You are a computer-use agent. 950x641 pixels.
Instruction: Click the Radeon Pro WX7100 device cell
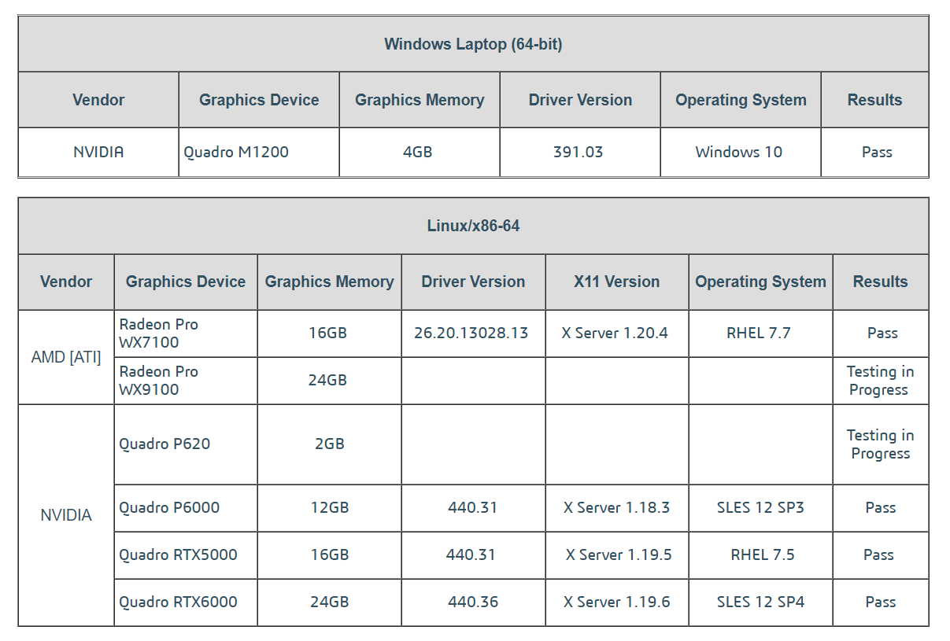186,333
